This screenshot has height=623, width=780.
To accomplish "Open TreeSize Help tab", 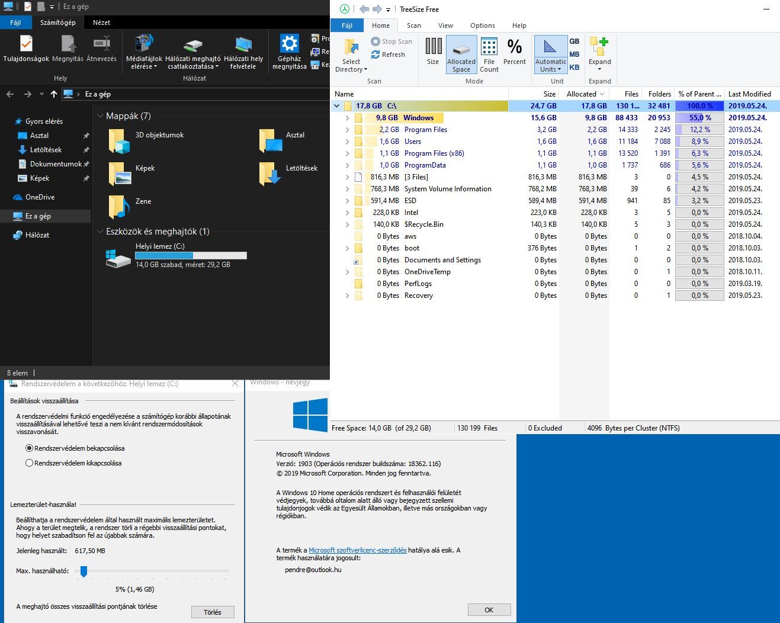I will click(519, 25).
